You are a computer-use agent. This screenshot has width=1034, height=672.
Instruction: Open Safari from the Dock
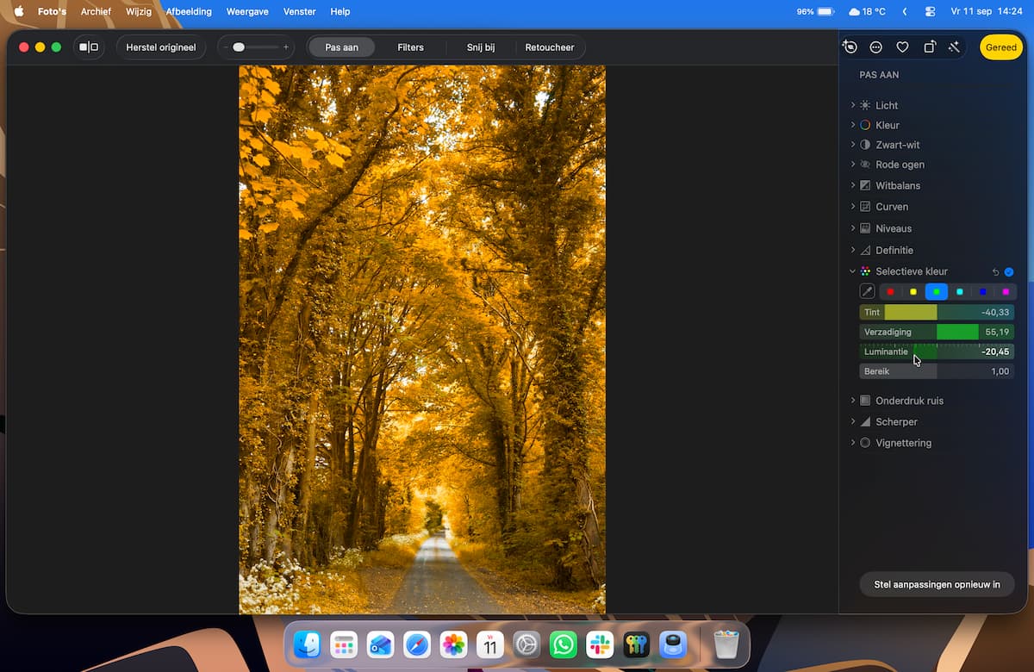pos(417,644)
